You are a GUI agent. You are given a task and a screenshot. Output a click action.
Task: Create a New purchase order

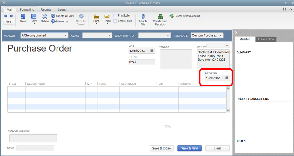click(x=23, y=18)
